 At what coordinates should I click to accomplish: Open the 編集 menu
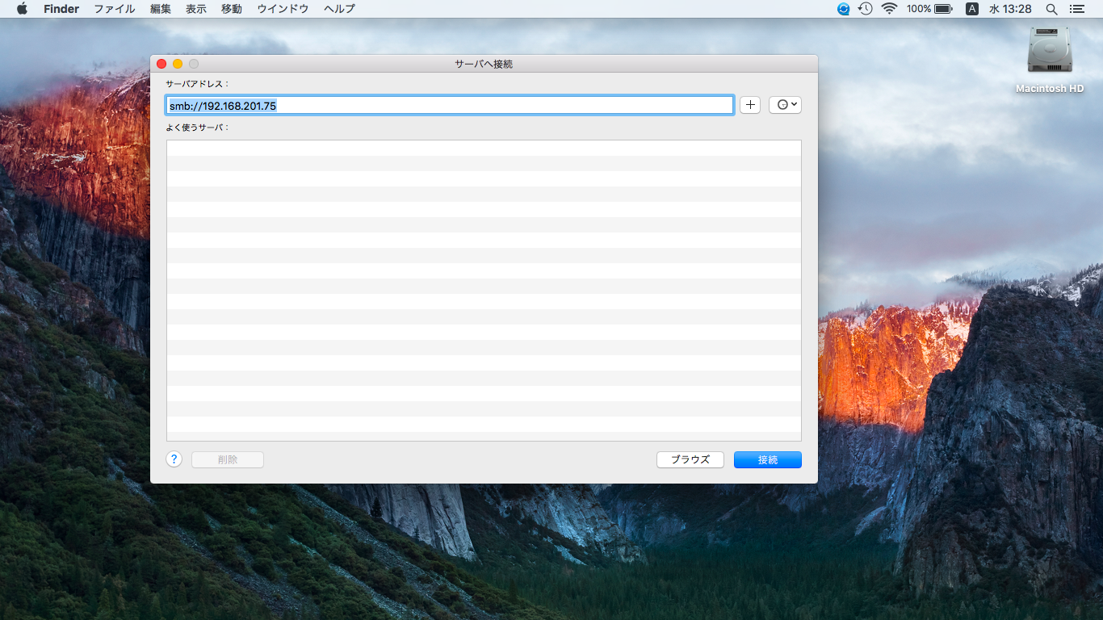[x=161, y=9]
